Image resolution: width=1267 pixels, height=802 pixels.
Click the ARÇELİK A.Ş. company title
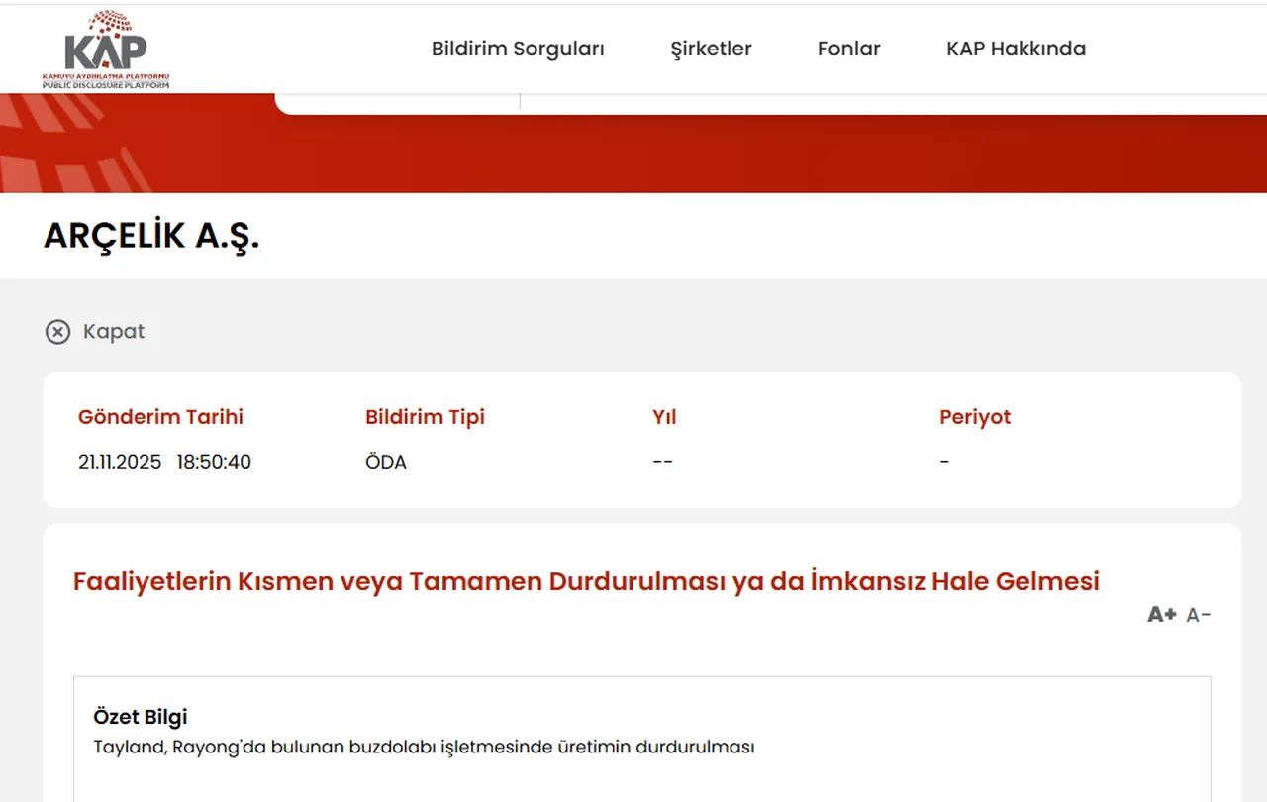[x=150, y=236]
